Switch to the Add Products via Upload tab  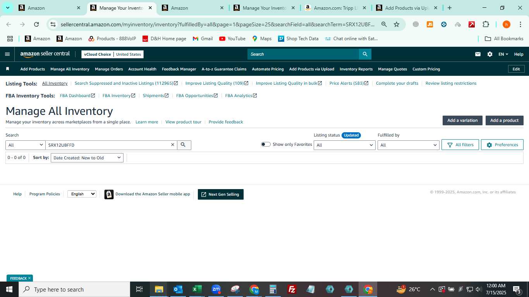point(407,8)
